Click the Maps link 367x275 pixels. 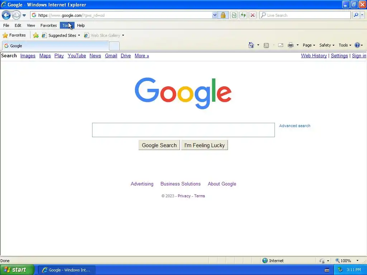[x=45, y=56]
